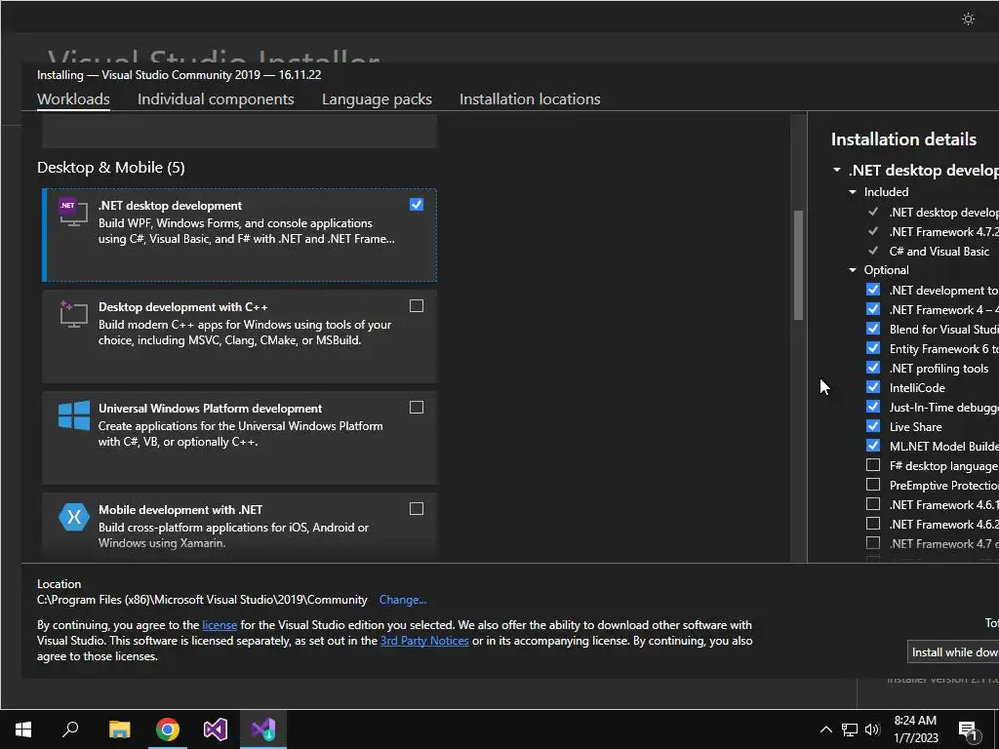Uncheck the .NET desktop development workload
This screenshot has width=999, height=749.
click(x=416, y=205)
